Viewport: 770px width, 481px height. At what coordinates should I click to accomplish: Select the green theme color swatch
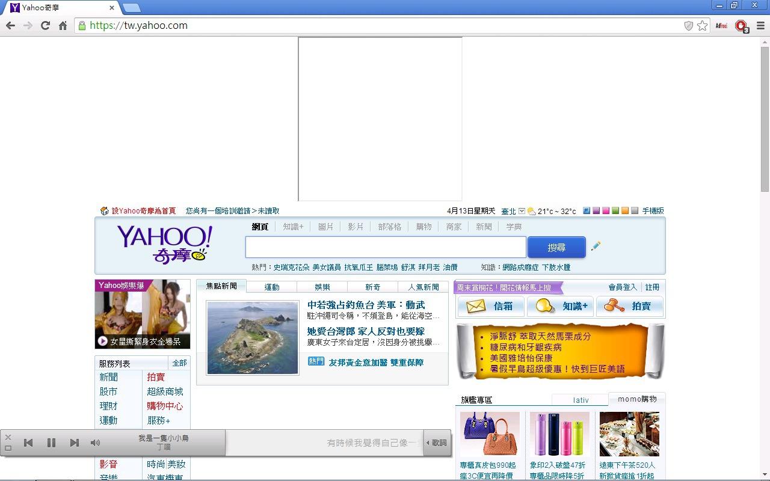615,210
